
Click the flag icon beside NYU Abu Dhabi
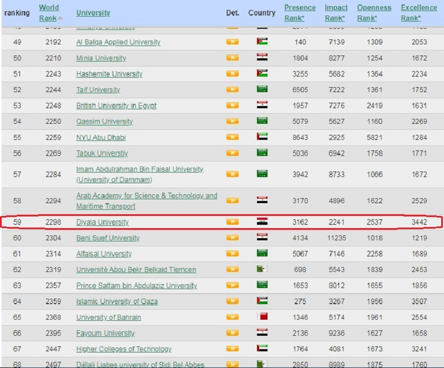pyautogui.click(x=262, y=137)
